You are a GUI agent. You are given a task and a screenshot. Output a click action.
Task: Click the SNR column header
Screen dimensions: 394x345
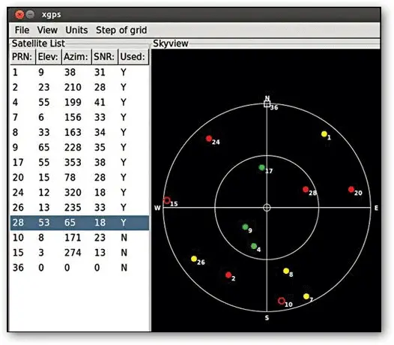(105, 57)
